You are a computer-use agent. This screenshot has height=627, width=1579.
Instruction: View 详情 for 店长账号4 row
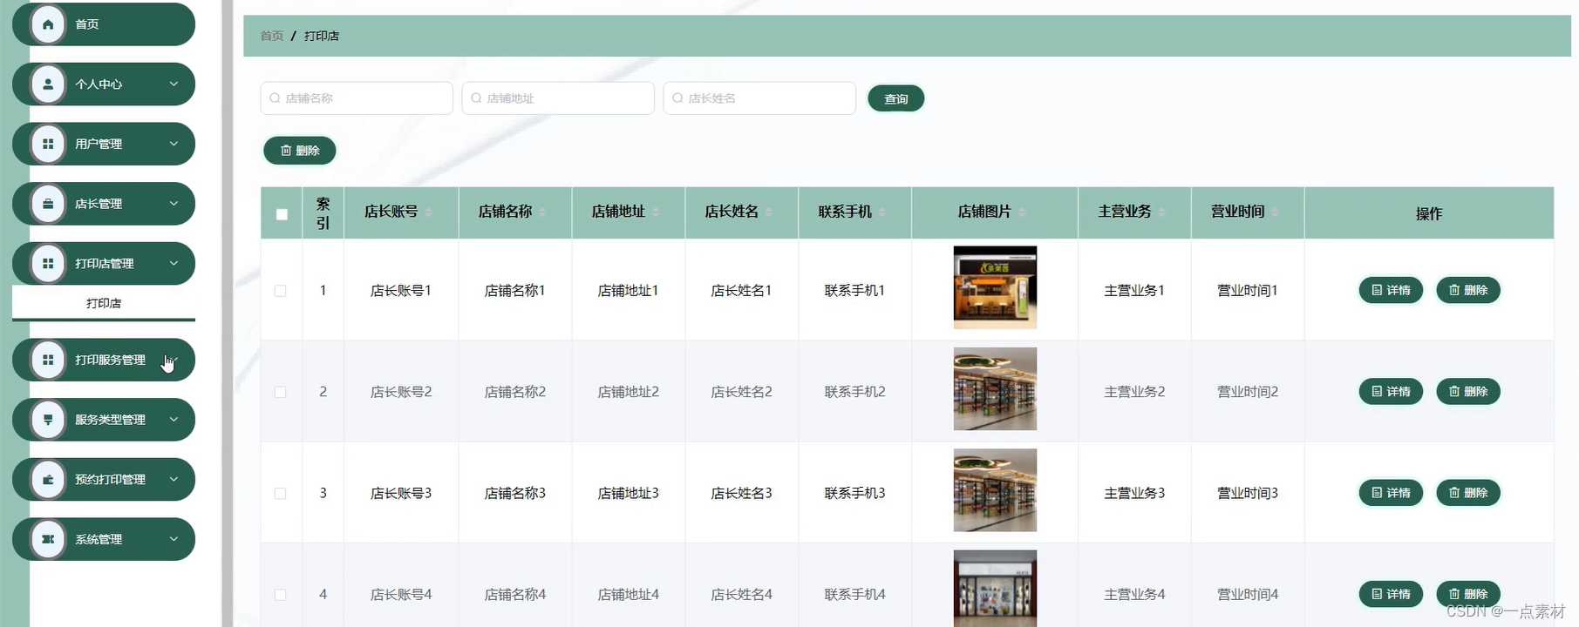[x=1391, y=594]
